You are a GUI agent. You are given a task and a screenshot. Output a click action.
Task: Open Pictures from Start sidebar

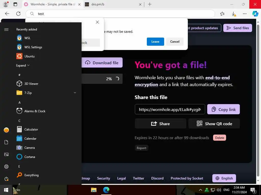6,154
